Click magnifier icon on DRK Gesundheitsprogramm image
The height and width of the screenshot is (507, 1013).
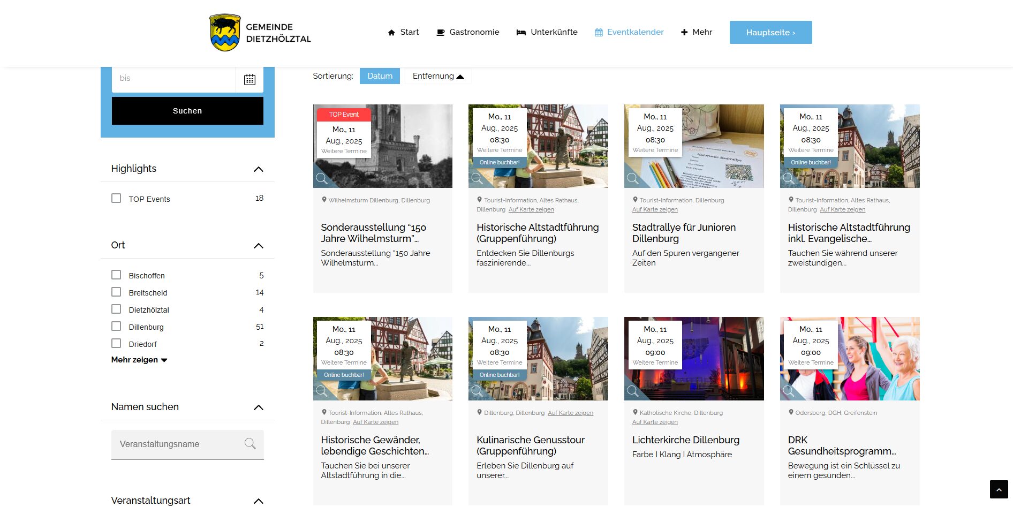[x=789, y=391]
